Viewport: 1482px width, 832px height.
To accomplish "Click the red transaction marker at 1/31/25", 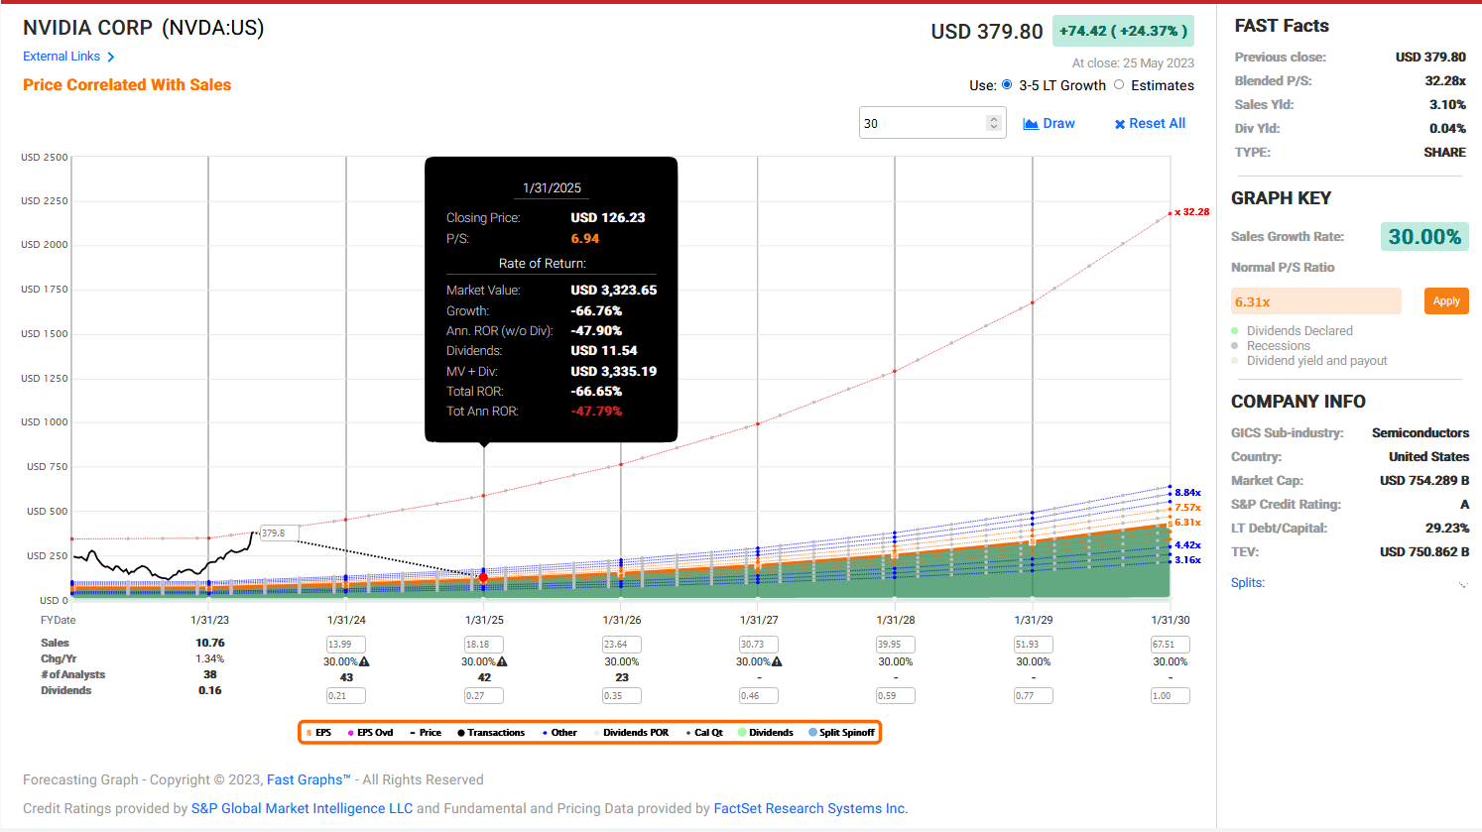I will tap(483, 577).
